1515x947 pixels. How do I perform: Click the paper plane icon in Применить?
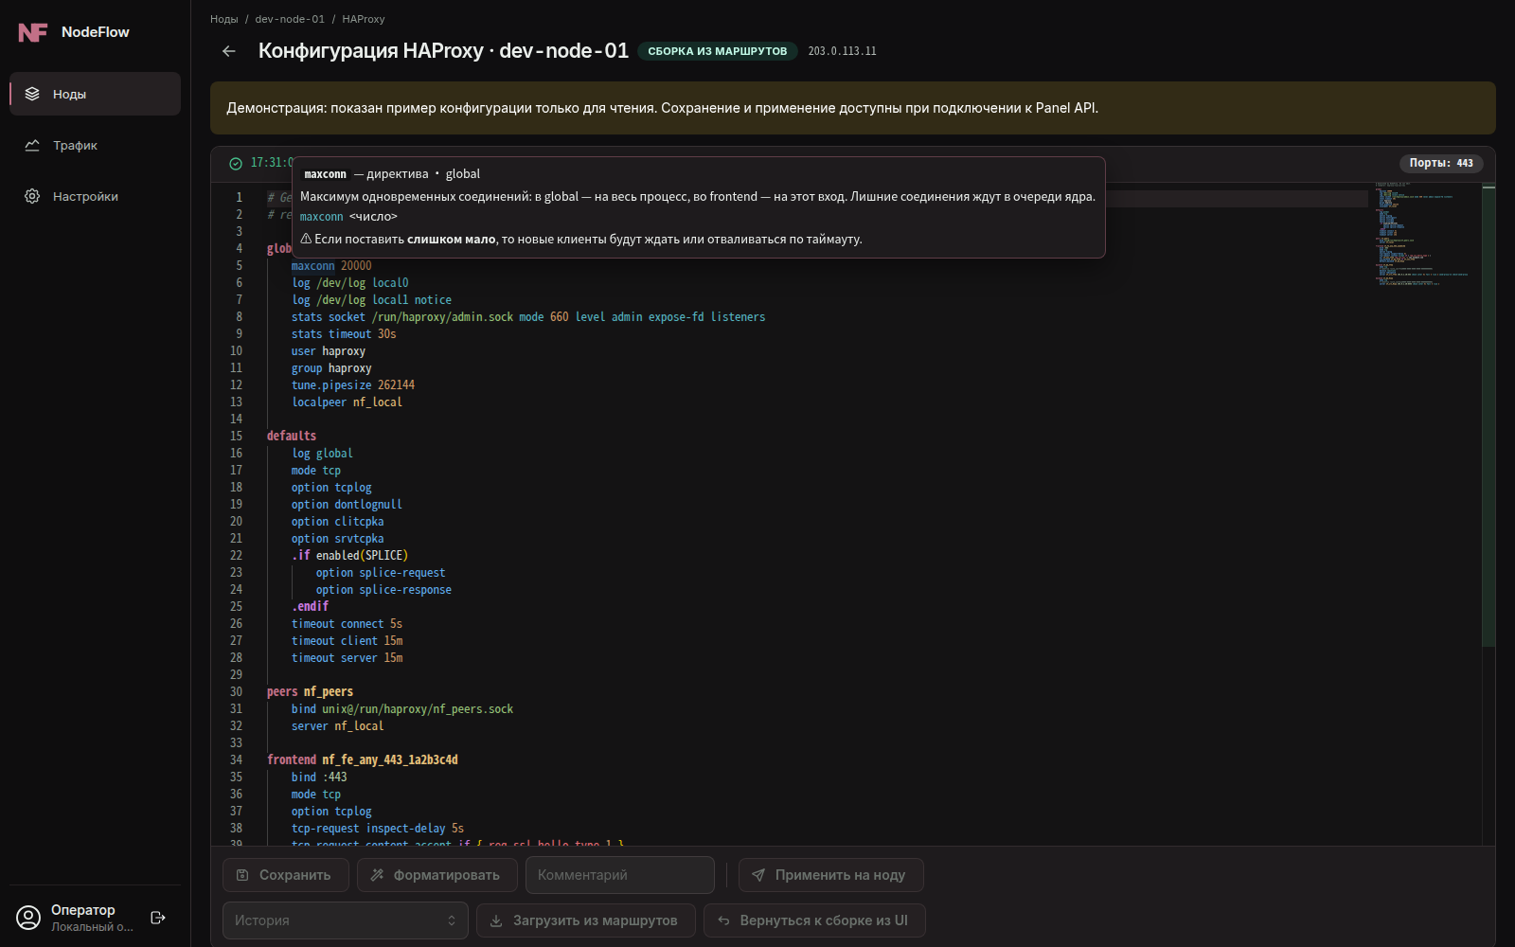[758, 875]
